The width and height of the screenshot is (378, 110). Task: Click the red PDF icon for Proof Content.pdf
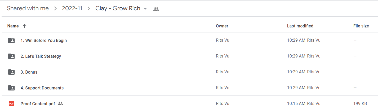[11, 104]
